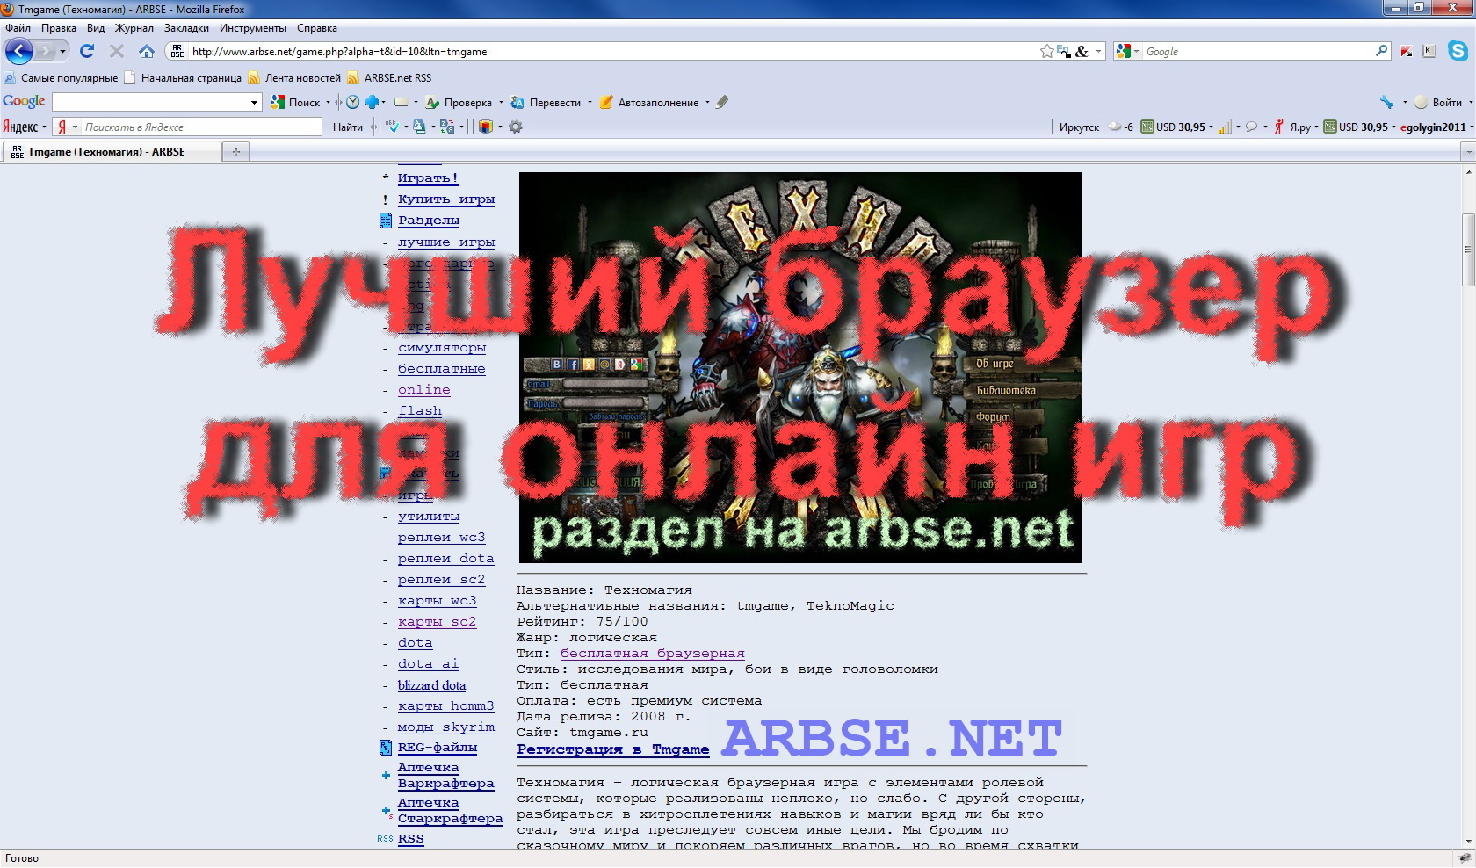Expand the Автозаполнение dropdown arrow
The height and width of the screenshot is (868, 1476).
[707, 103]
